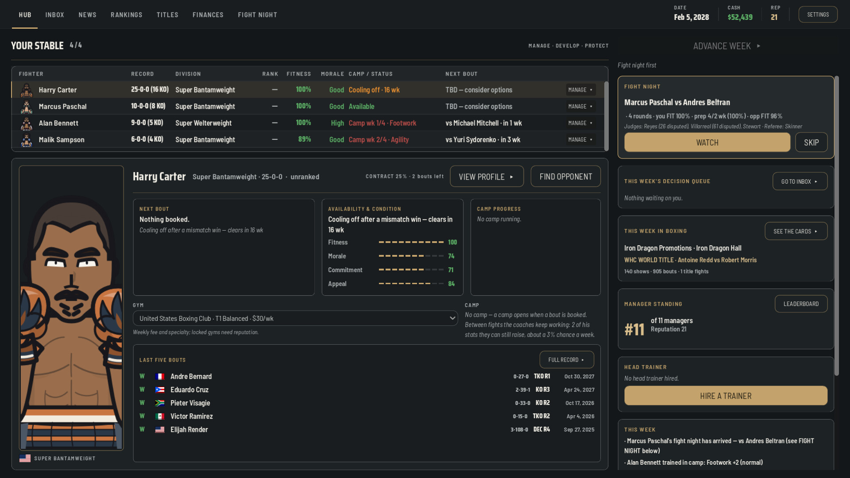850x478 pixels.
Task: Click the Morale condition bar
Action: click(x=411, y=256)
